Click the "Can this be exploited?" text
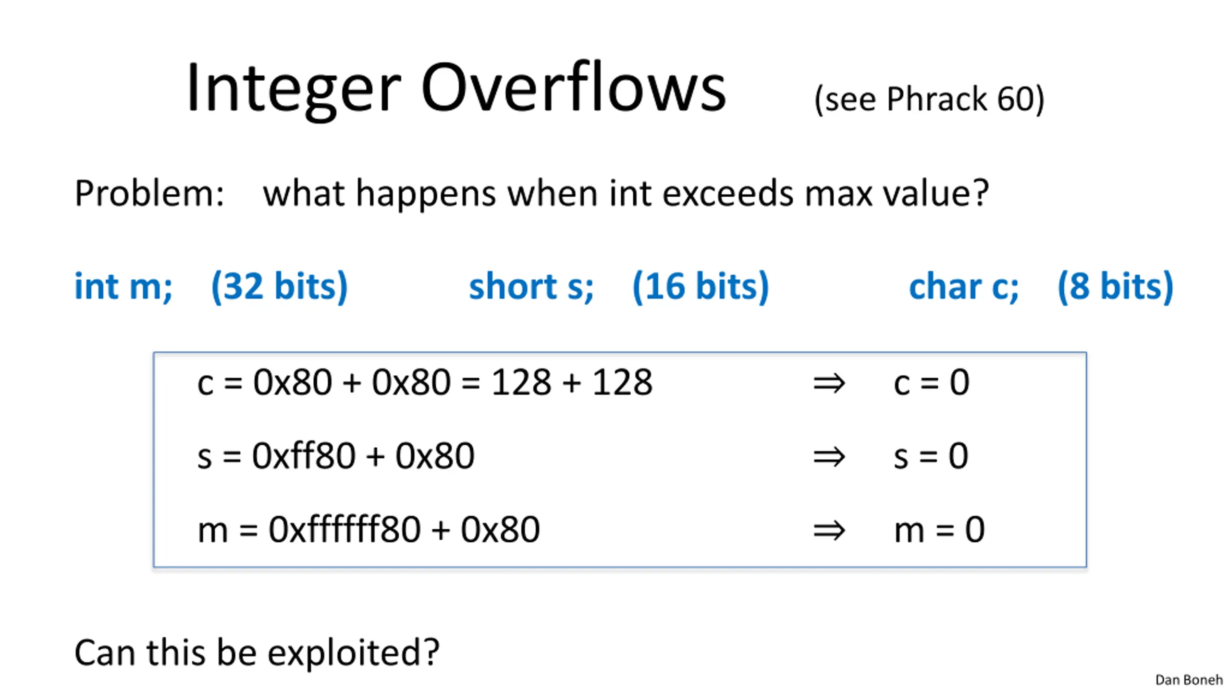 point(257,653)
